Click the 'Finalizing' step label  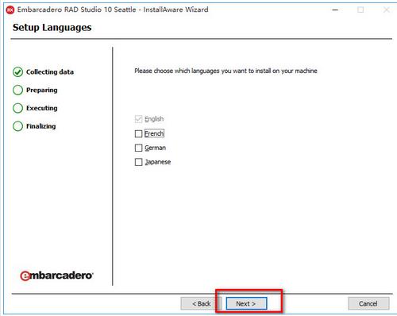pyautogui.click(x=41, y=126)
